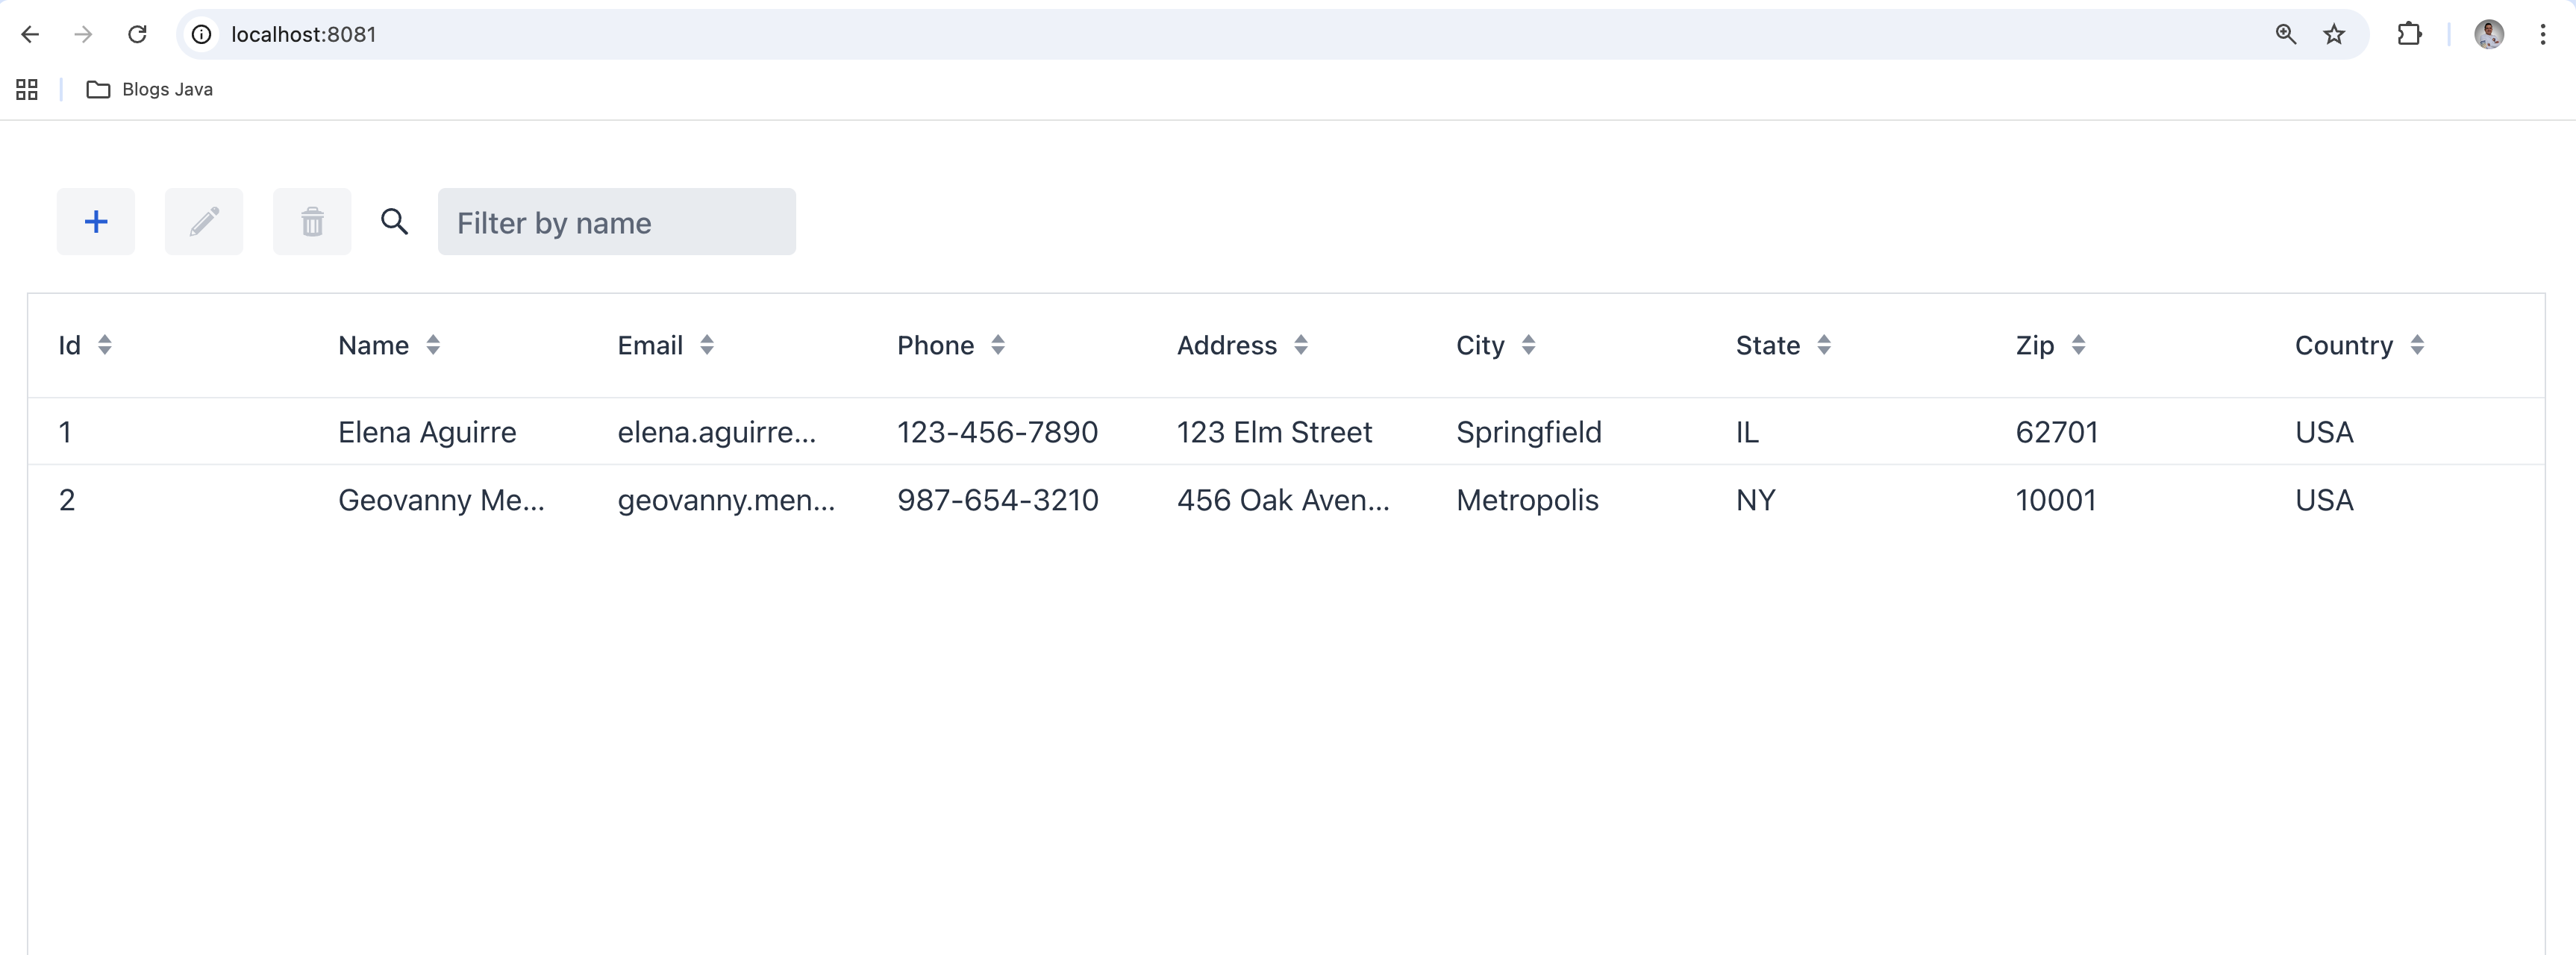Reload the page with the refresh icon
Image resolution: width=2576 pixels, height=955 pixels.
[137, 34]
